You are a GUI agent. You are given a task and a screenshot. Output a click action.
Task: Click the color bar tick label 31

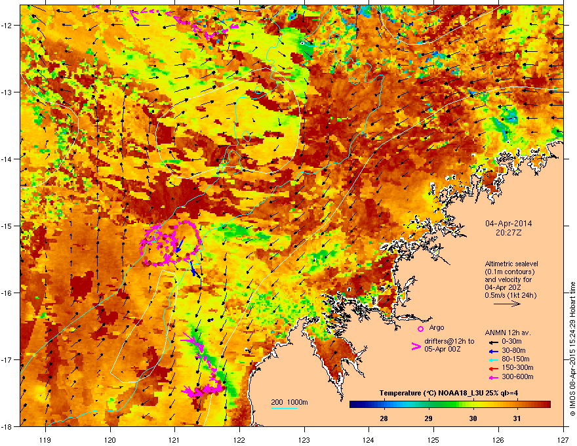point(517,418)
